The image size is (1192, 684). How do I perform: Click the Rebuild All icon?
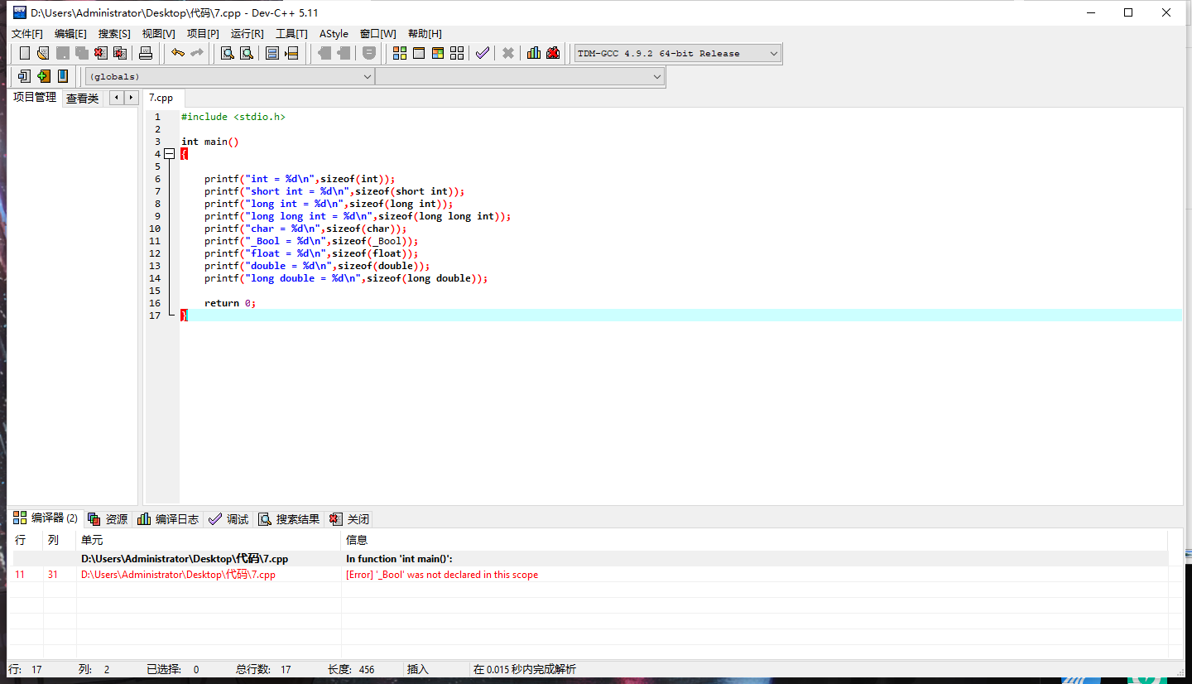(x=457, y=53)
